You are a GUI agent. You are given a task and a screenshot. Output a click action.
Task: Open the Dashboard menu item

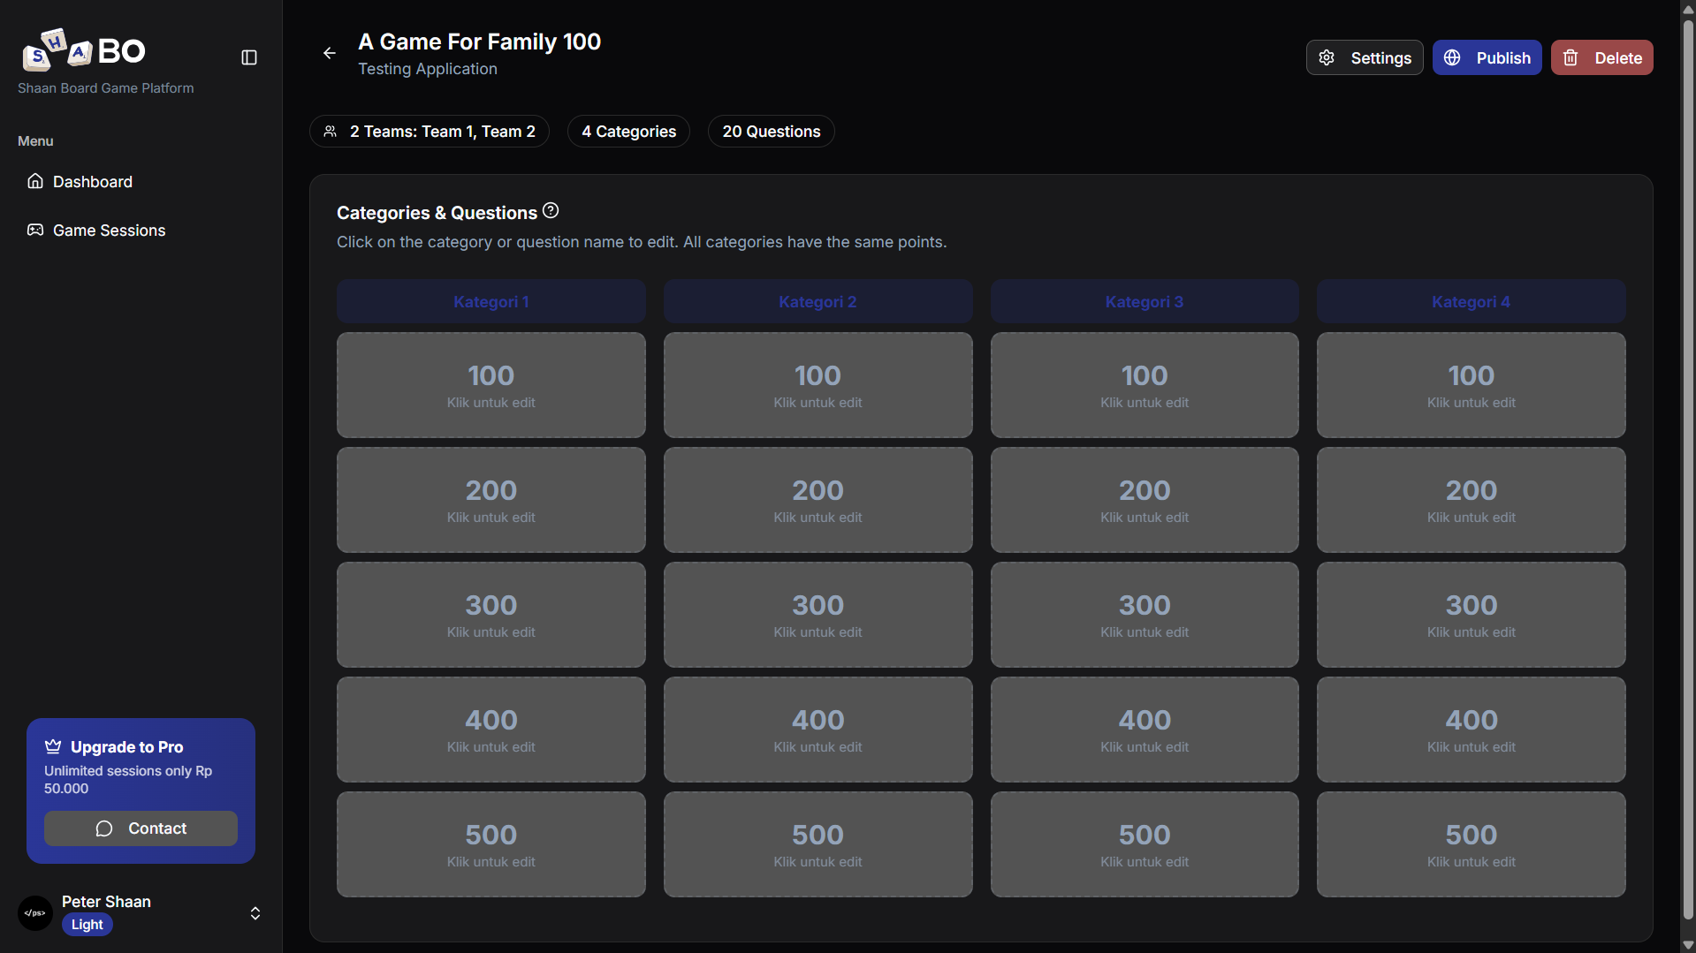92,182
